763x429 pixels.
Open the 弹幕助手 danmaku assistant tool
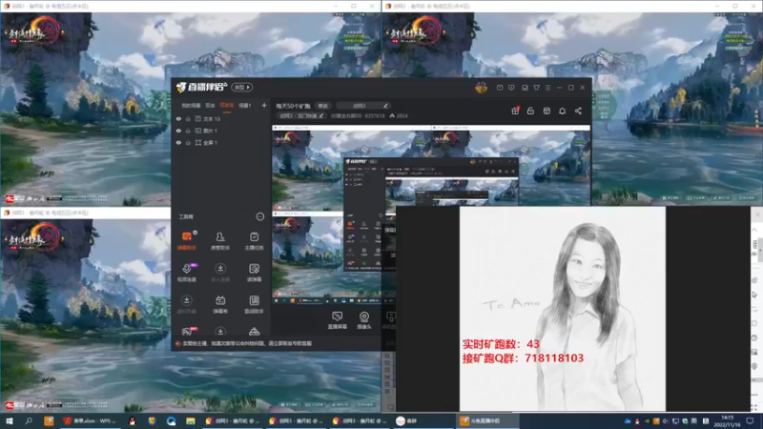coord(186,241)
